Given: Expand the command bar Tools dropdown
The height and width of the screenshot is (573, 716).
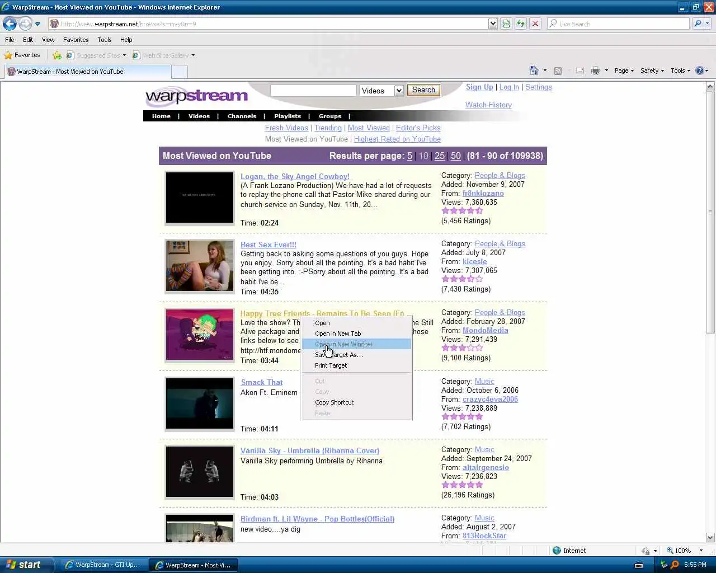Looking at the screenshot, I should [x=680, y=71].
